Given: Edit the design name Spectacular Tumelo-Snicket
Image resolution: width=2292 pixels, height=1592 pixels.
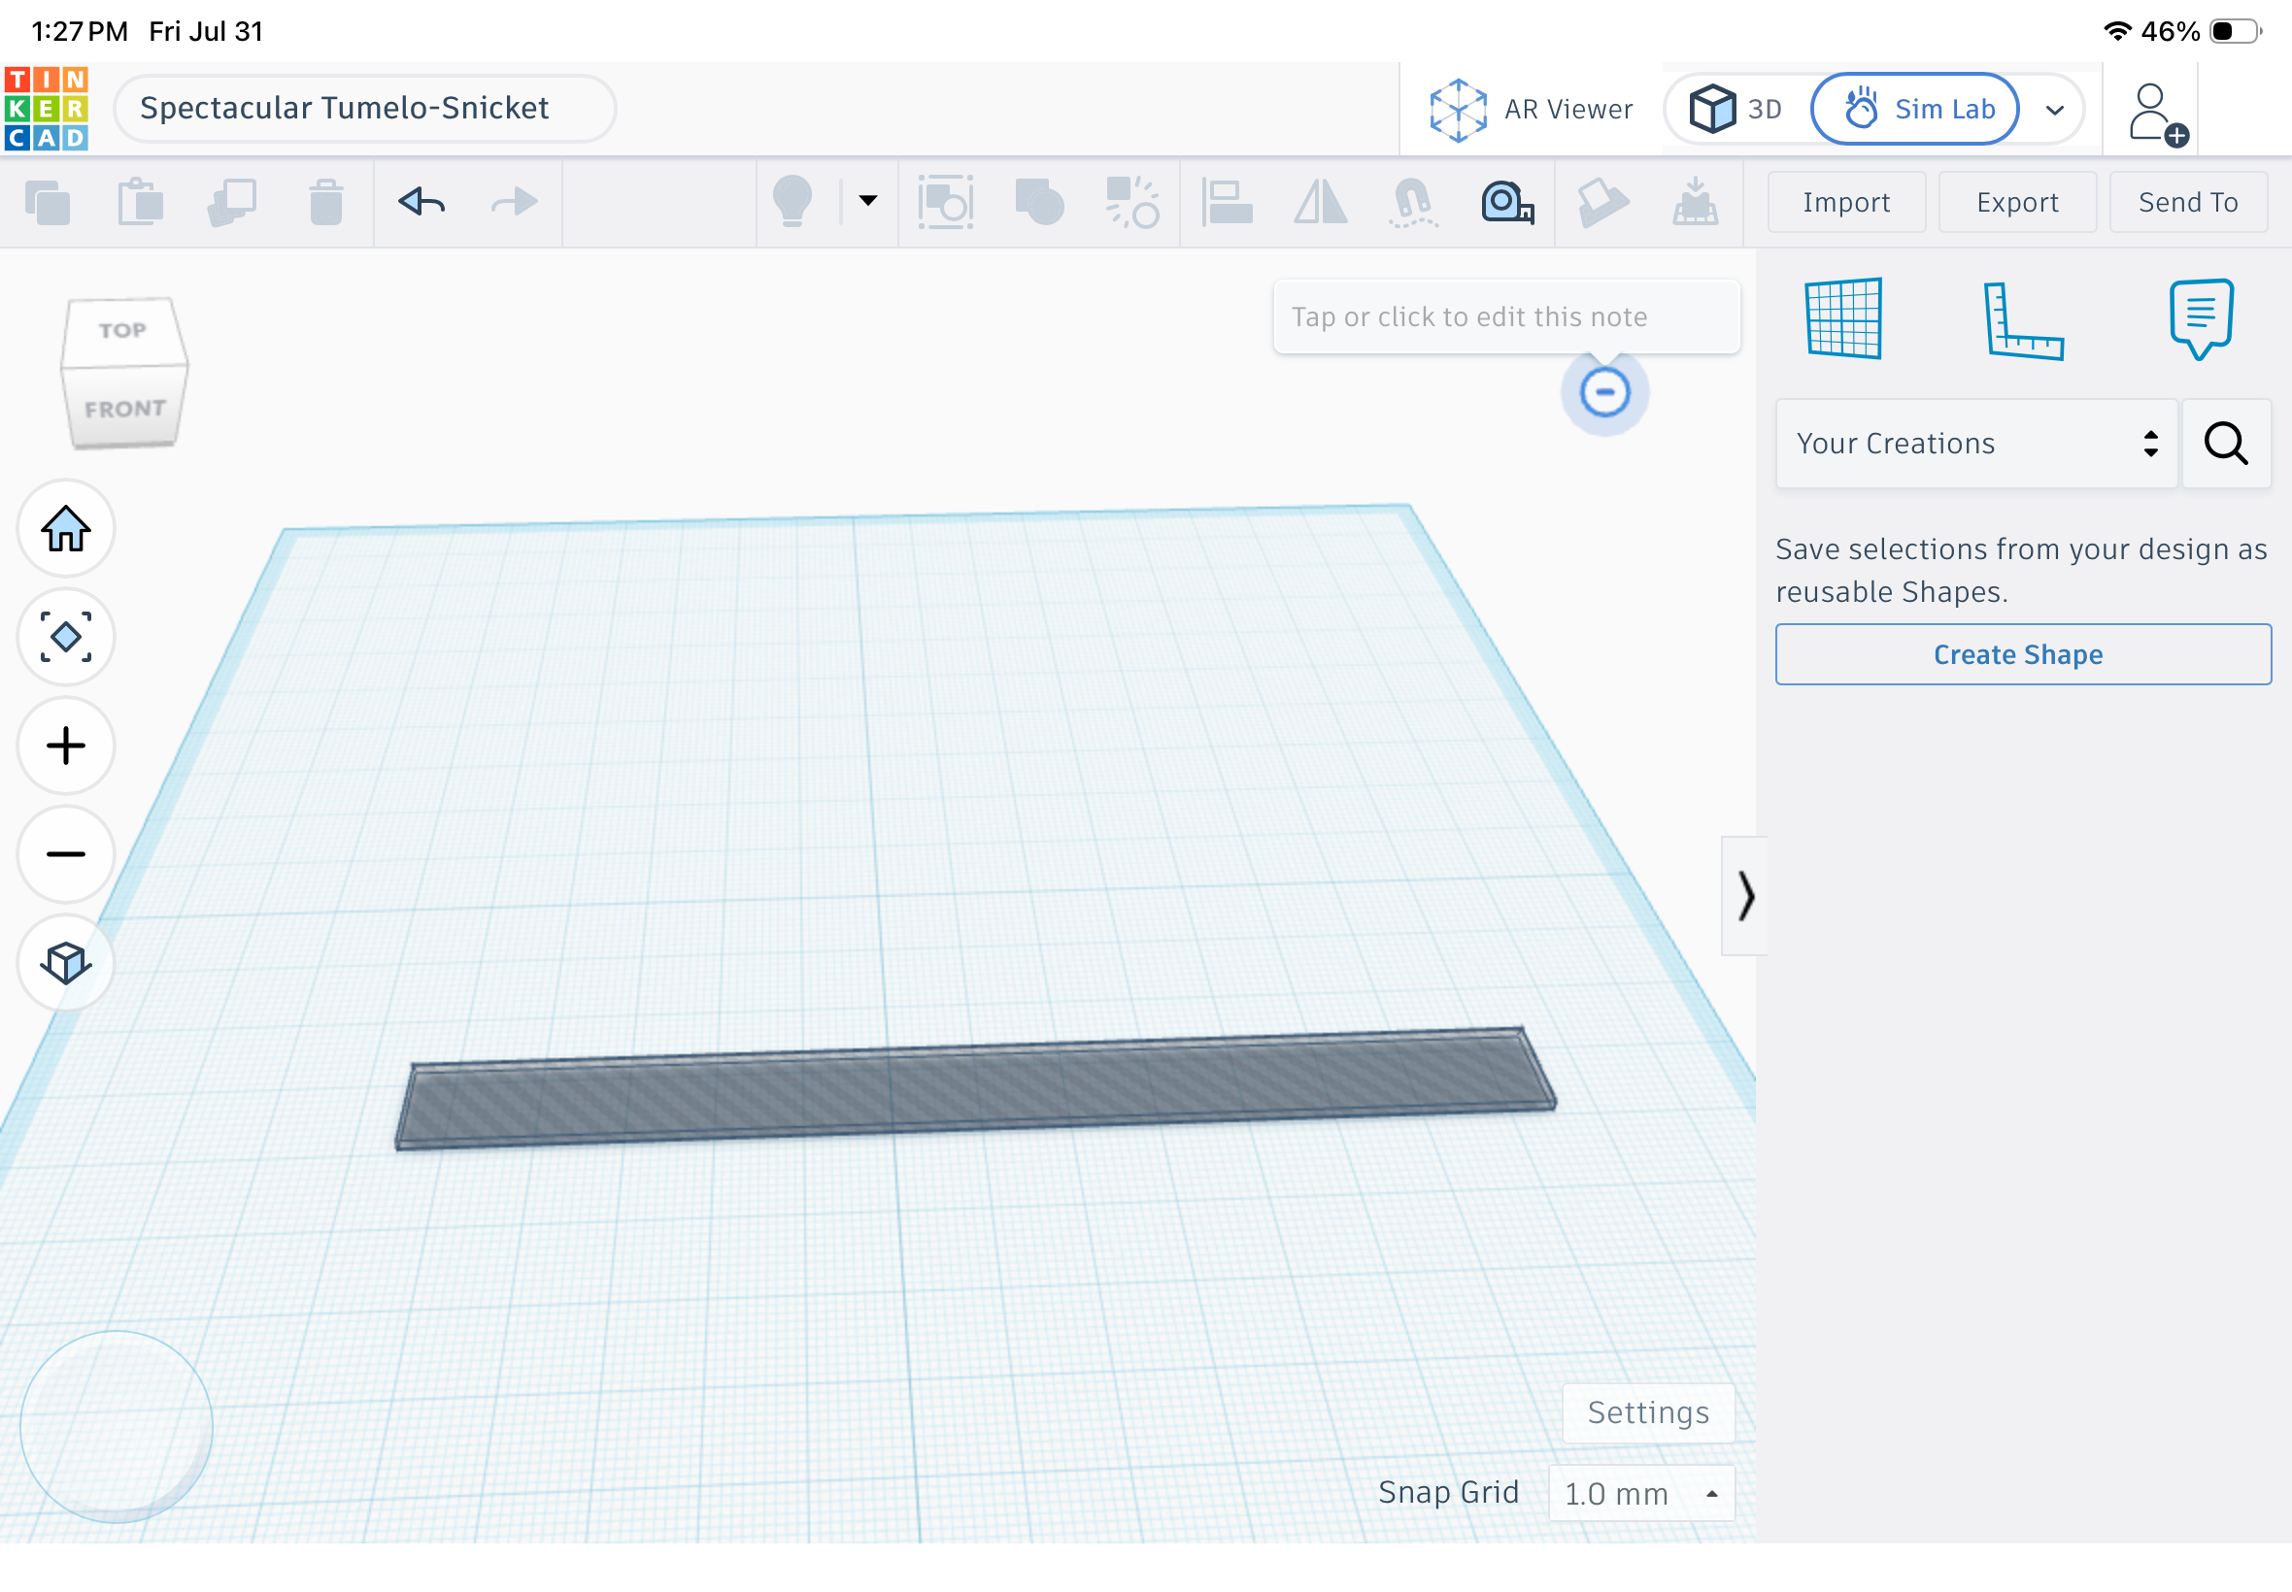Looking at the screenshot, I should (363, 108).
